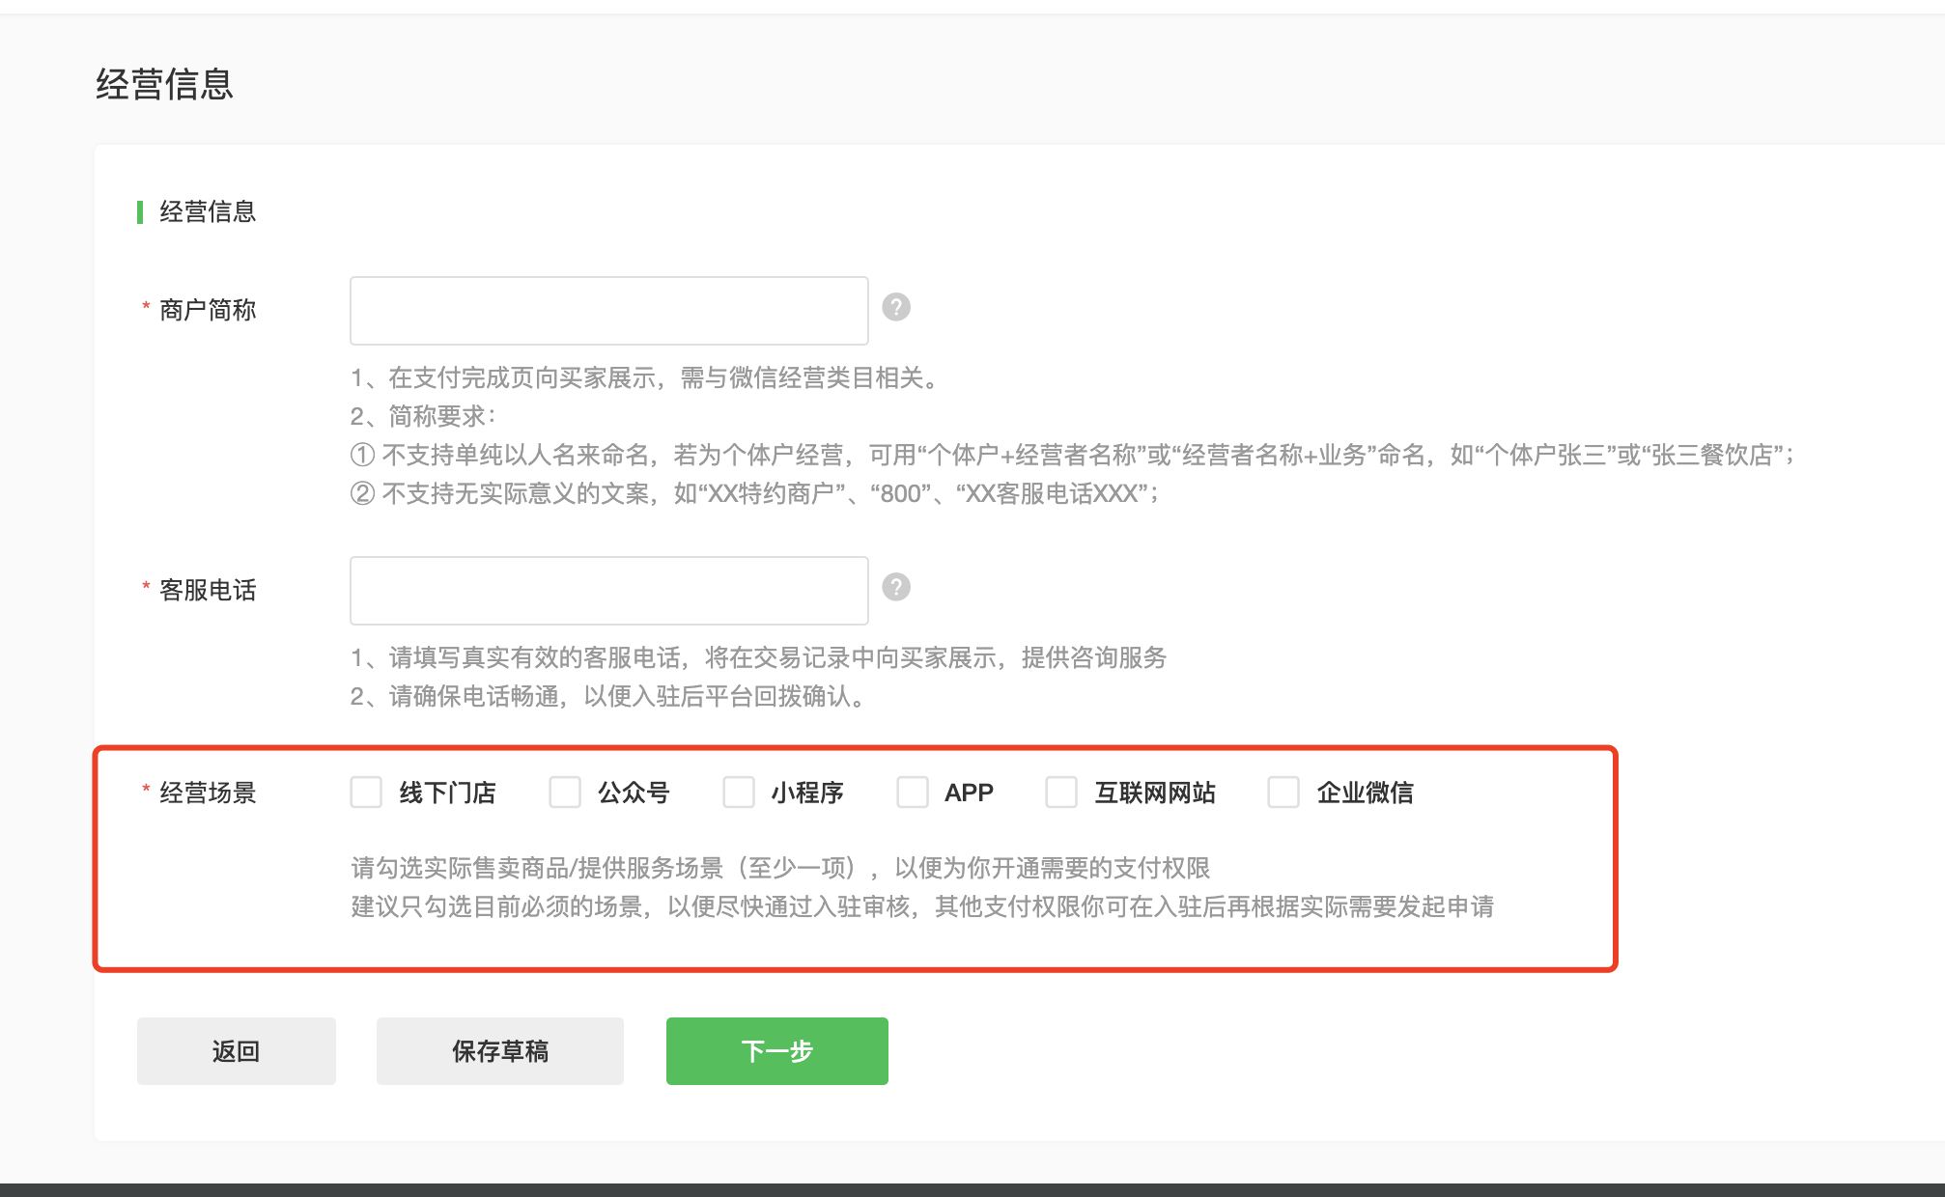Click the 商户简称 field label
Screen dimensions: 1945x1197
(x=208, y=310)
